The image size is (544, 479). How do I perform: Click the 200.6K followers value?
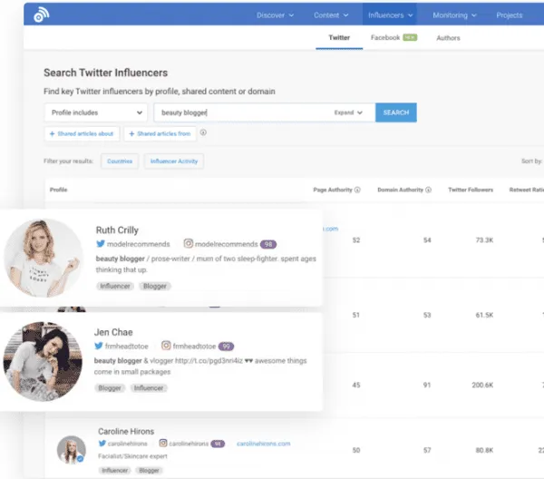[x=482, y=385]
